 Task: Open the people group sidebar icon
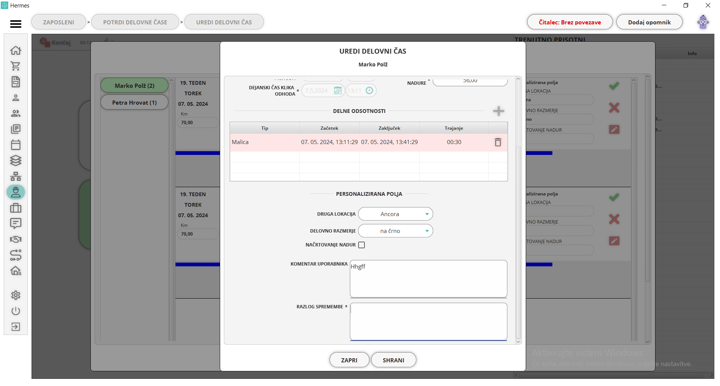pyautogui.click(x=16, y=113)
